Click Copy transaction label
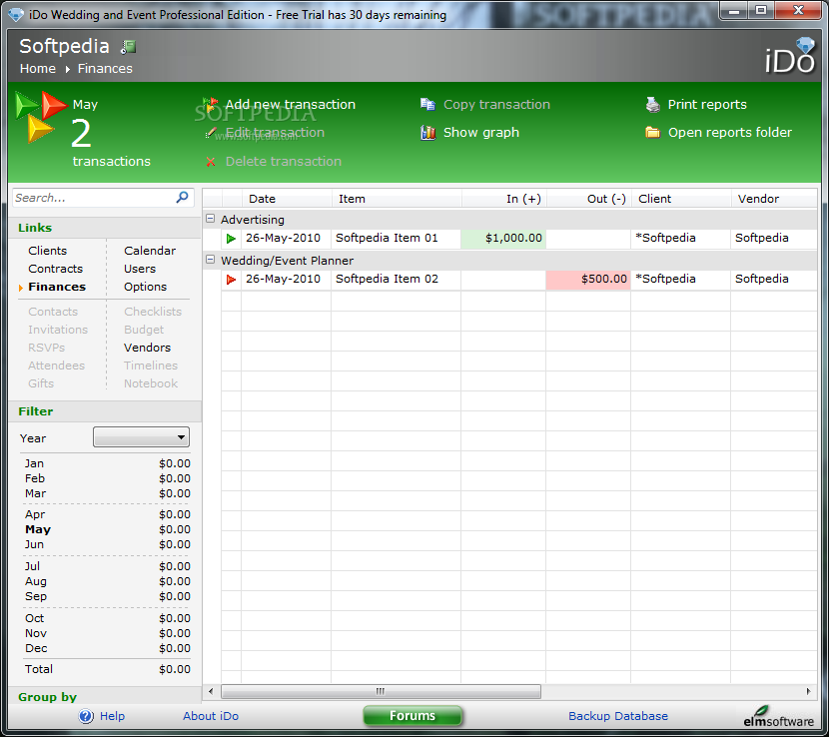 497,104
